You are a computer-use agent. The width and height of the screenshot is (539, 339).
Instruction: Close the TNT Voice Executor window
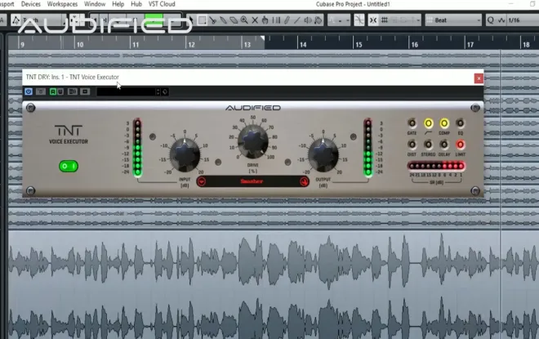tap(479, 78)
